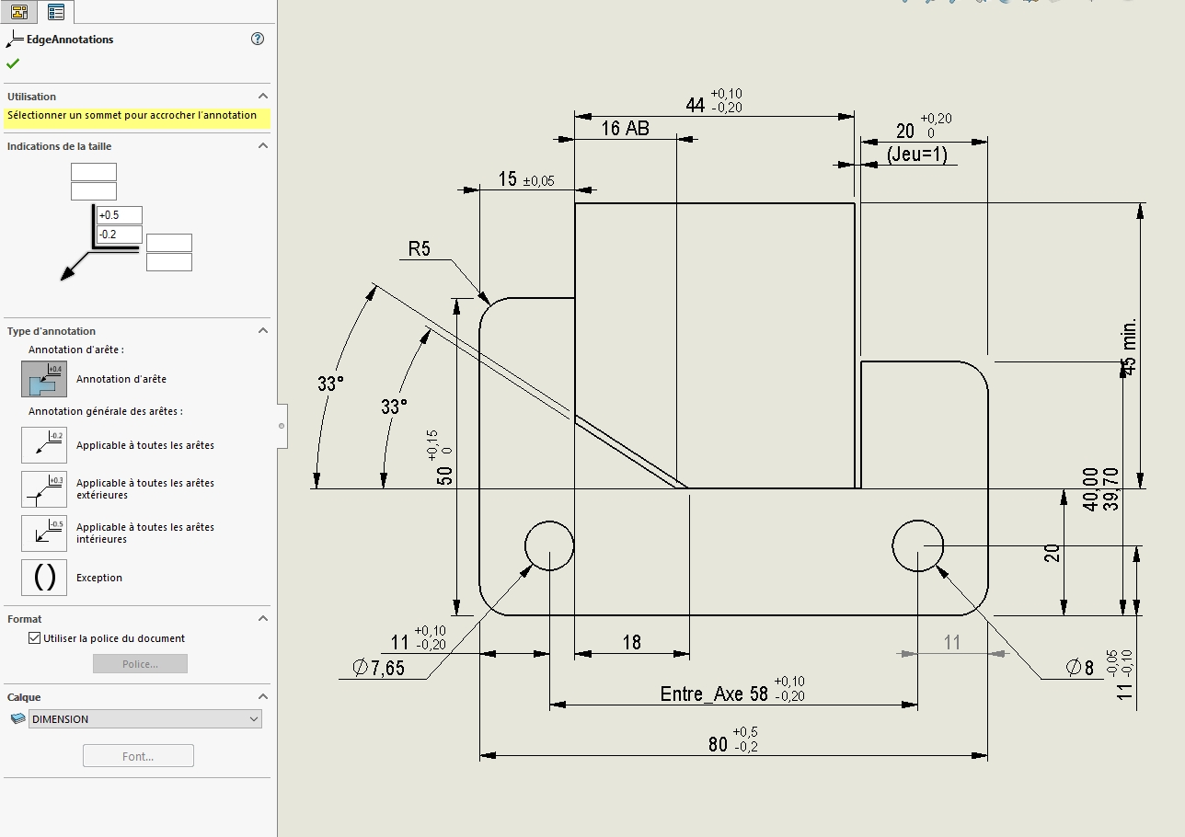Click the +0.5 upper size field
1185x837 pixels.
(120, 215)
